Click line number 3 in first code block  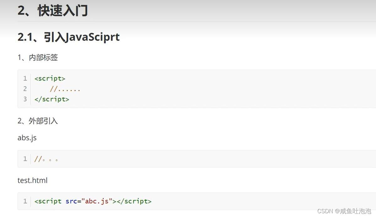coord(25,99)
